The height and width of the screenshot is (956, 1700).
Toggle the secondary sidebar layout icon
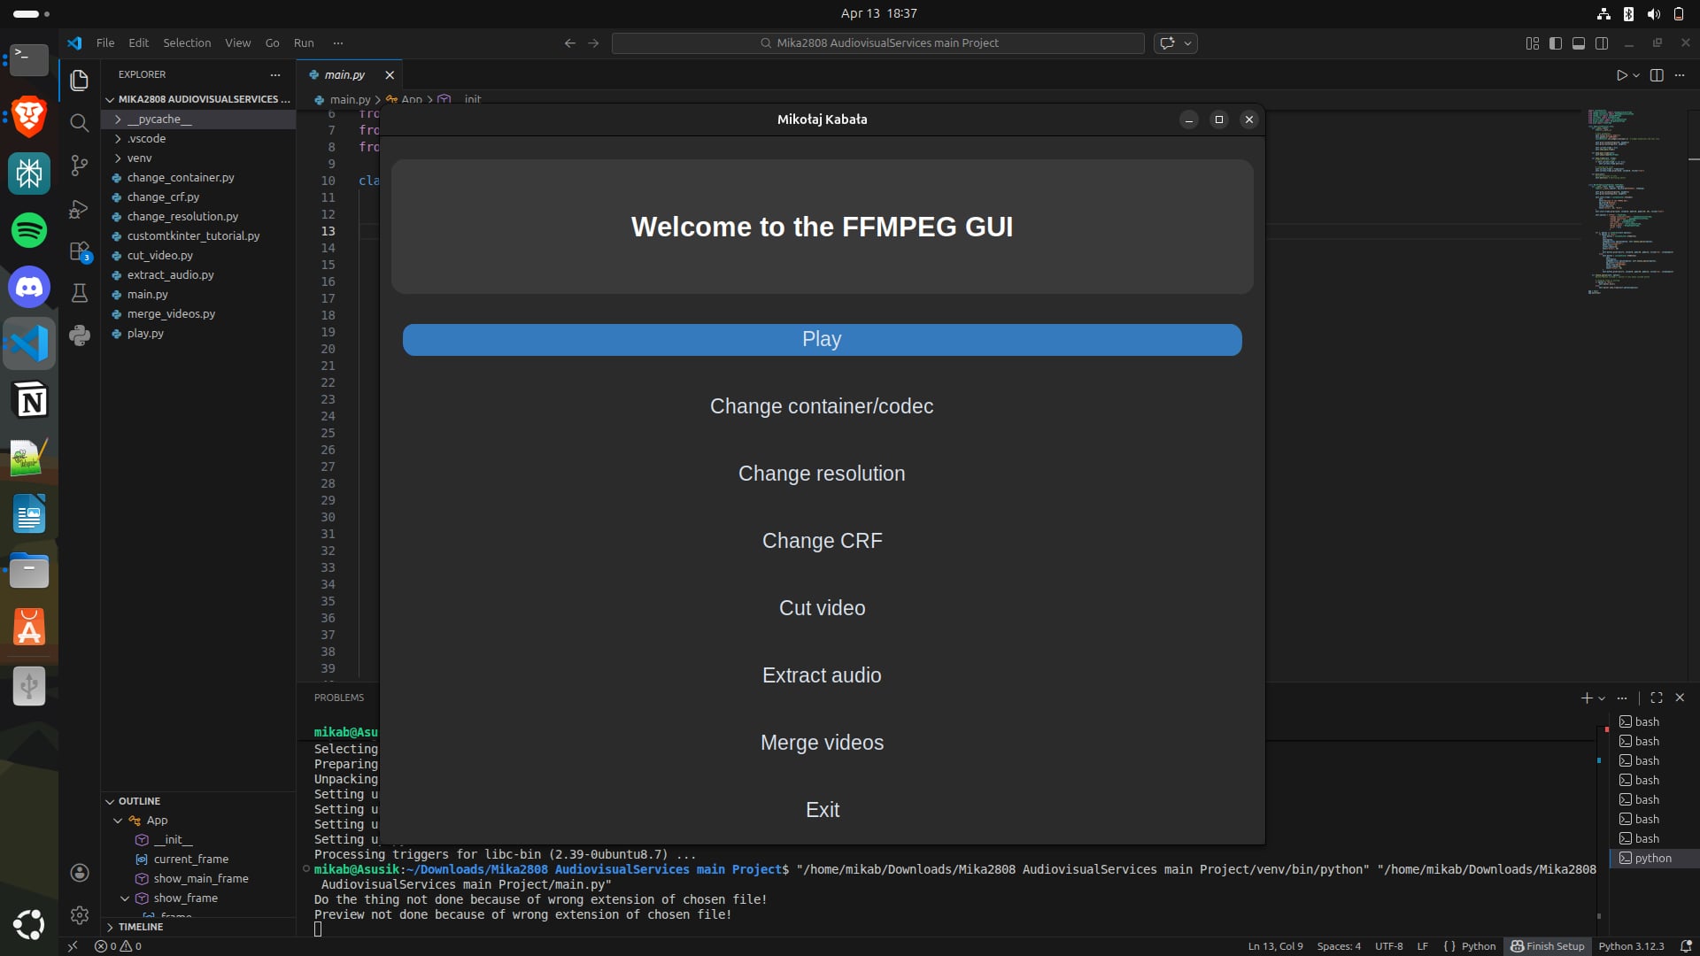click(1602, 43)
